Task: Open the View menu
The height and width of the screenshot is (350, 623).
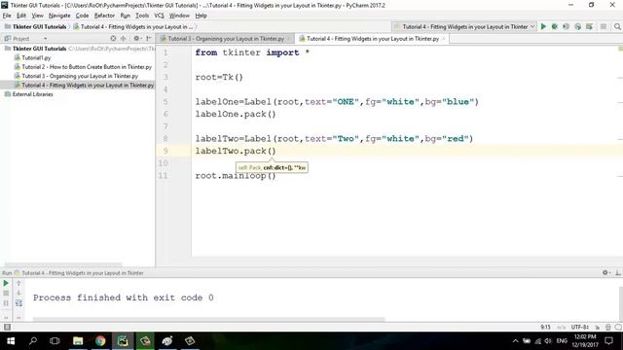Action: pyautogui.click(x=37, y=16)
